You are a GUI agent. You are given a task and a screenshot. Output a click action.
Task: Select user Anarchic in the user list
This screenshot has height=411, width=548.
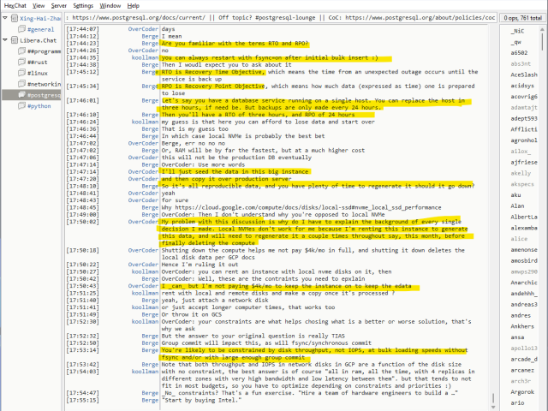coord(523,283)
